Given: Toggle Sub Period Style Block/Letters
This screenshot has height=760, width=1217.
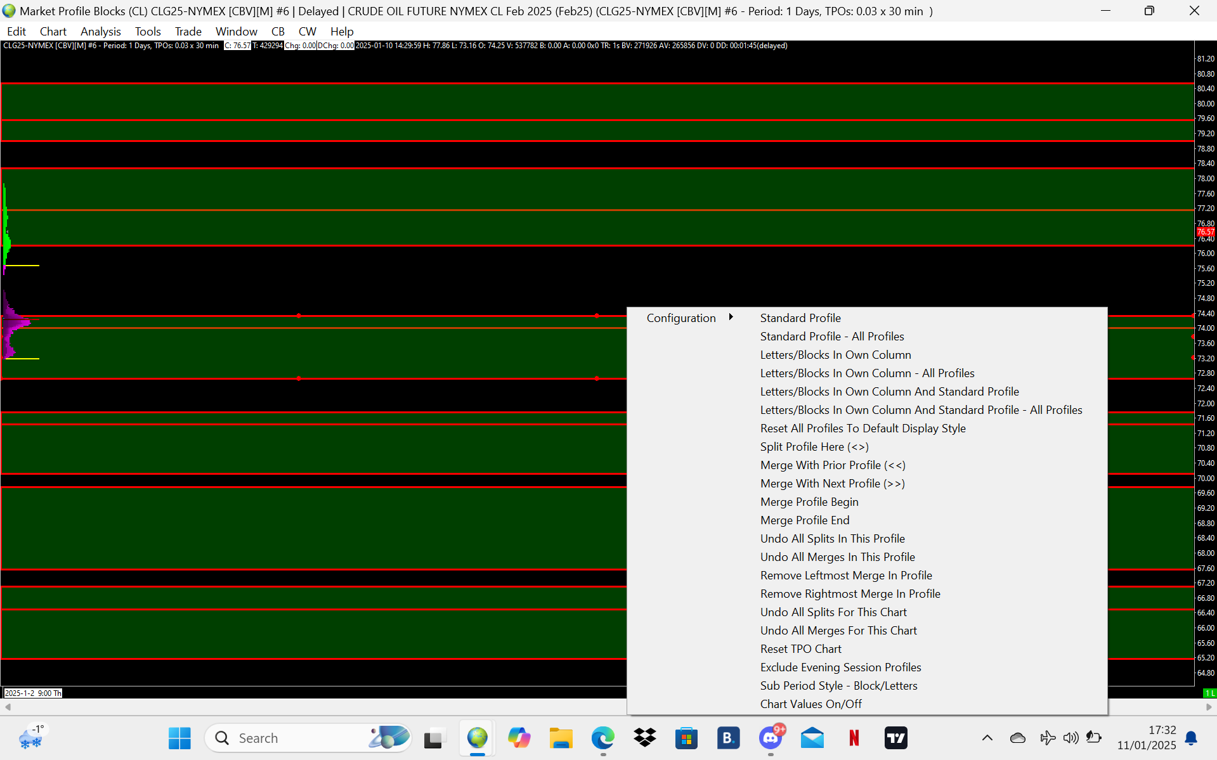Looking at the screenshot, I should point(838,685).
